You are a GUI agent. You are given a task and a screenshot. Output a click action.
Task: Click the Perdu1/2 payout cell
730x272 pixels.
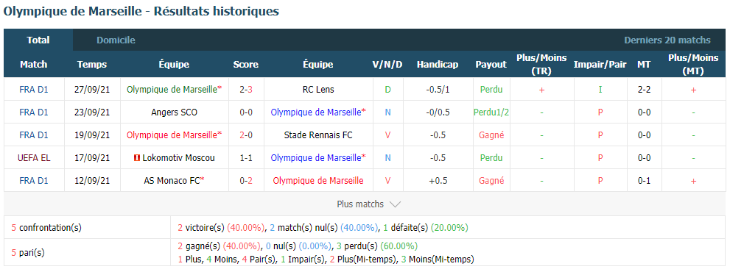(491, 112)
